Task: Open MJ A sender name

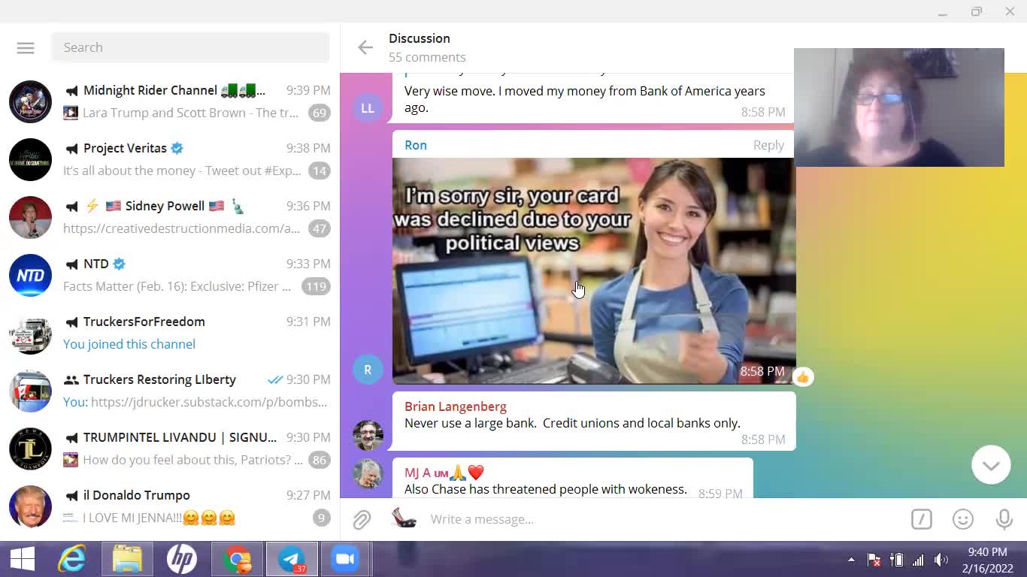Action: (444, 473)
